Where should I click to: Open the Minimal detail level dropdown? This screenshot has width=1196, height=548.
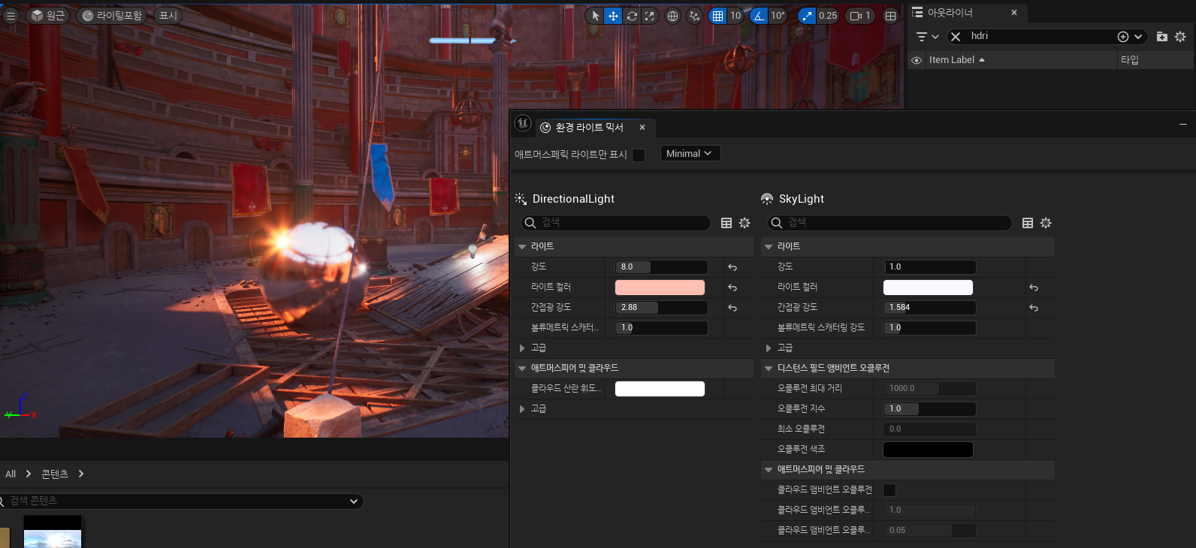pos(690,153)
